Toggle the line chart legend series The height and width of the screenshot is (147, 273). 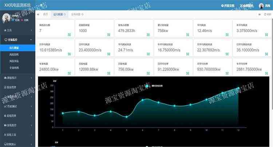point(155,86)
